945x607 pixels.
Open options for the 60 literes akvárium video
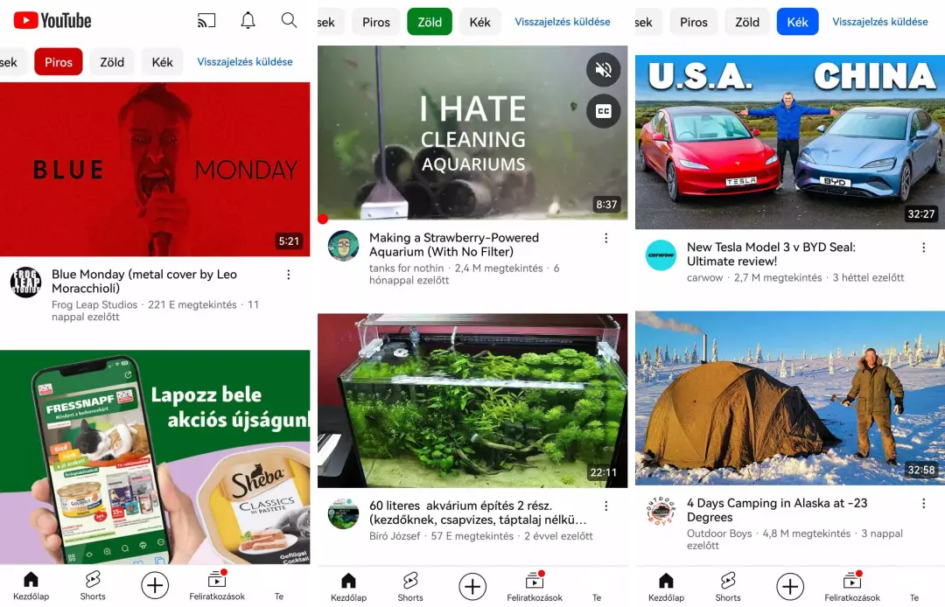tap(605, 506)
